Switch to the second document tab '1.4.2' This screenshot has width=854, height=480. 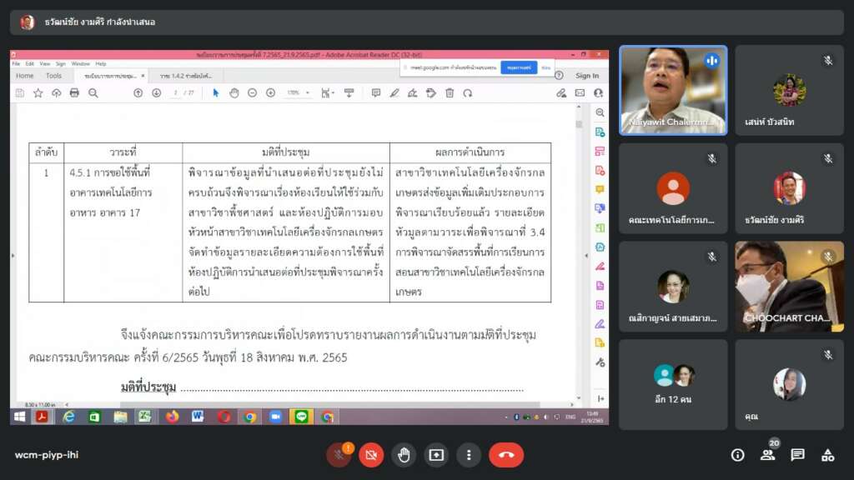pyautogui.click(x=186, y=76)
